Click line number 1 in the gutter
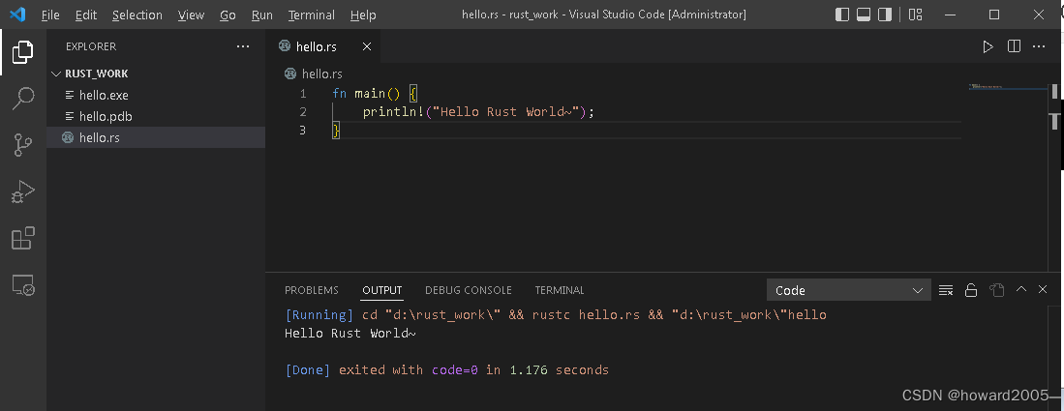 tap(303, 93)
